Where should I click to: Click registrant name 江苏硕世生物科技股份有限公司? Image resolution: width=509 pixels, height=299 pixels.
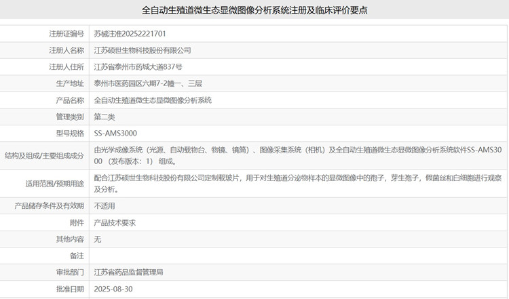pos(143,50)
